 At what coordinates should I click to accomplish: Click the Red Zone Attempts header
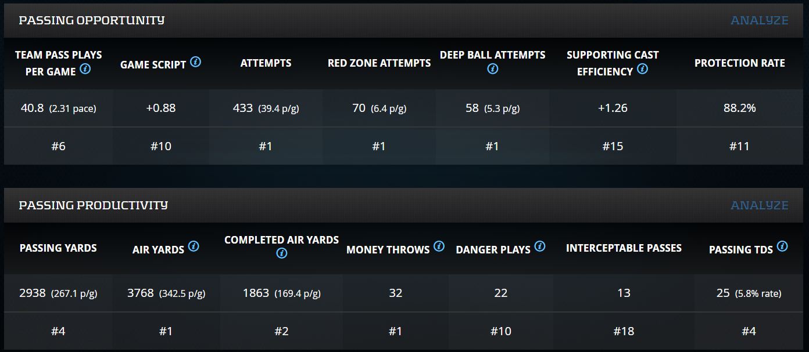(379, 63)
